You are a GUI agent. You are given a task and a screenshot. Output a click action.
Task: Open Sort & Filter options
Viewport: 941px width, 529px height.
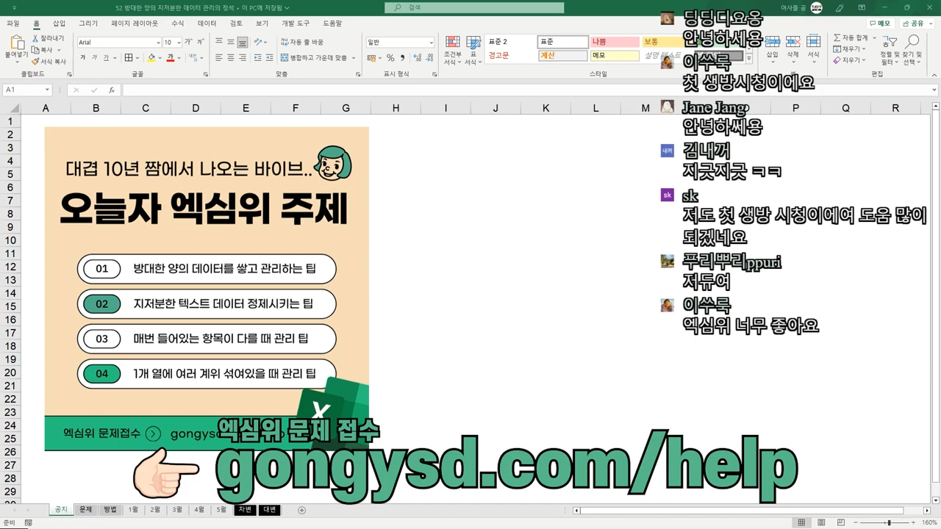tap(890, 44)
